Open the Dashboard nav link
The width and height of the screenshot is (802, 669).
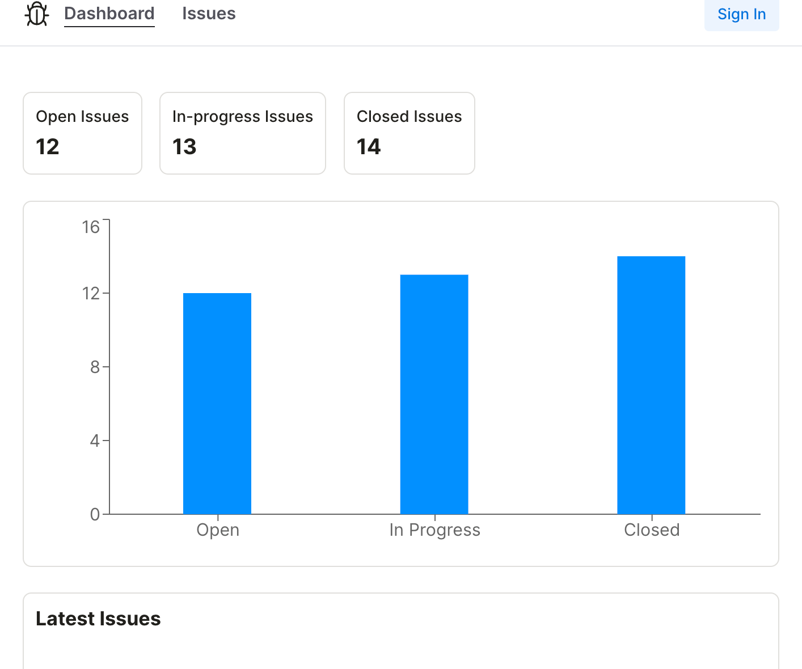[x=109, y=14]
